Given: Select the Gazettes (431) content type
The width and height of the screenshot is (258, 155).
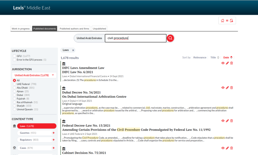Looking at the screenshot, I should pyautogui.click(x=37, y=133).
